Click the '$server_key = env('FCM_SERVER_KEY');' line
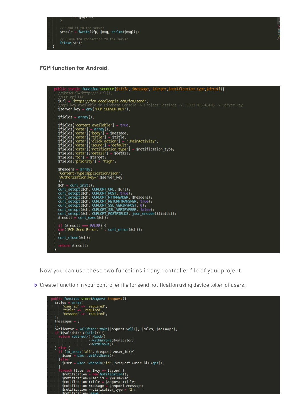The image size is (293, 415). pyautogui.click(x=94, y=109)
